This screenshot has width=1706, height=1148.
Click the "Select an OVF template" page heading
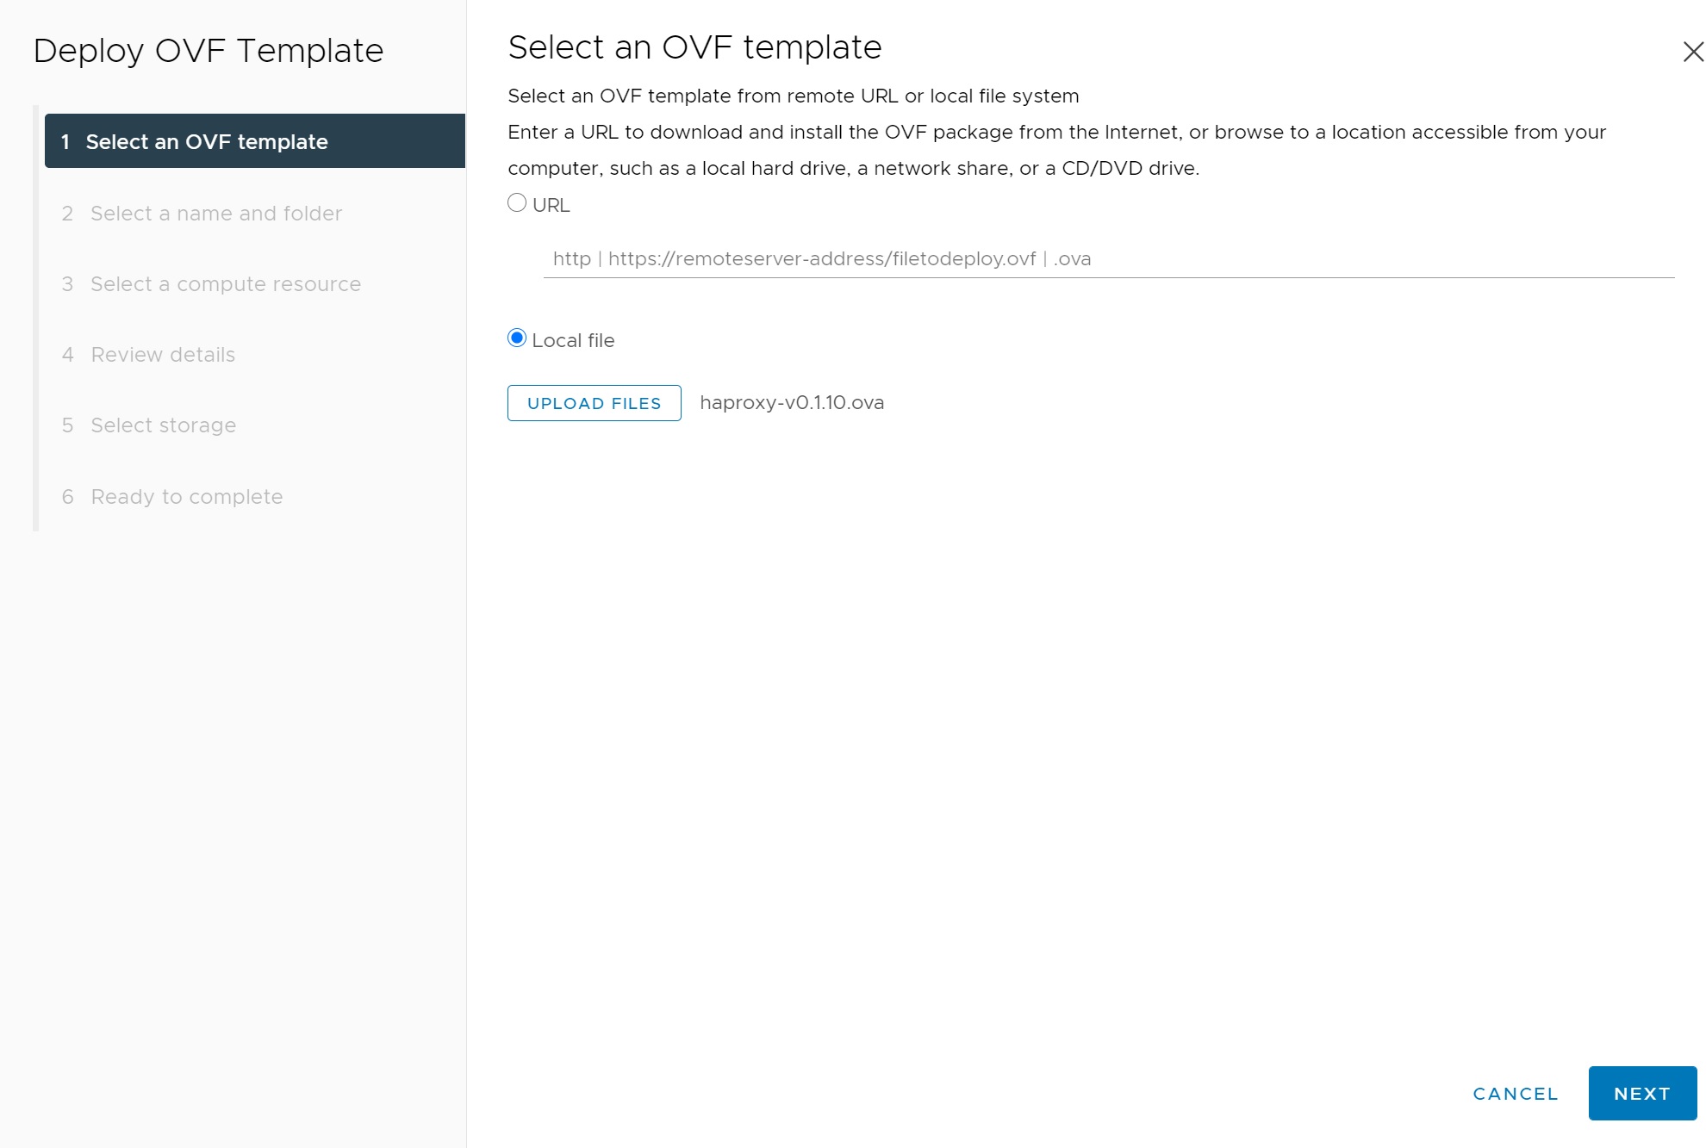pyautogui.click(x=694, y=47)
